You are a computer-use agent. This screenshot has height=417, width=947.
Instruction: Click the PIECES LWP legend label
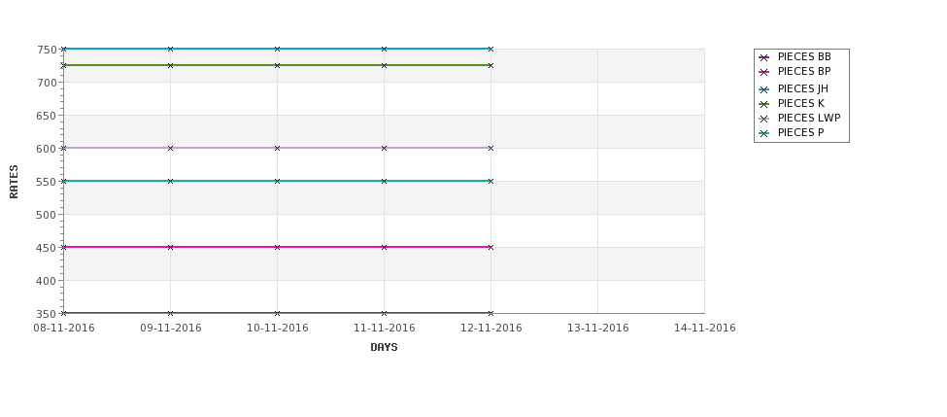tap(809, 118)
